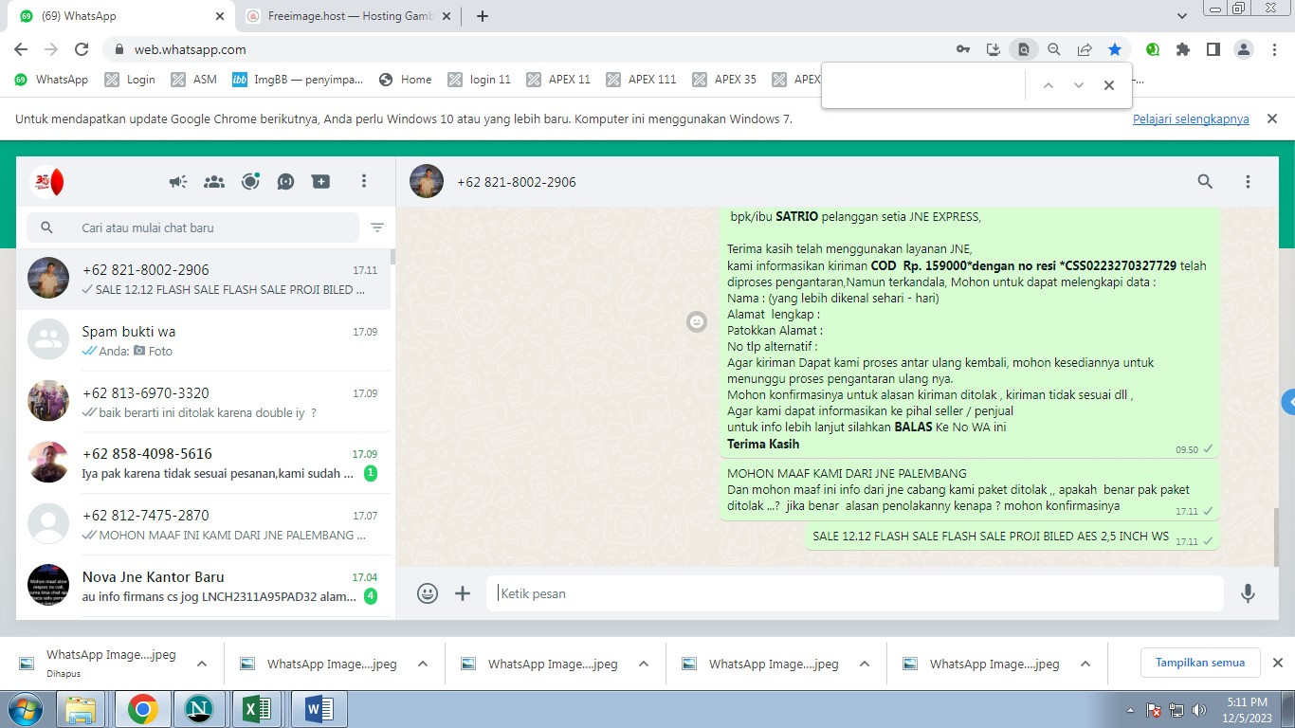Open Windows Explorer from the taskbar
This screenshot has height=728, width=1295.
click(82, 709)
